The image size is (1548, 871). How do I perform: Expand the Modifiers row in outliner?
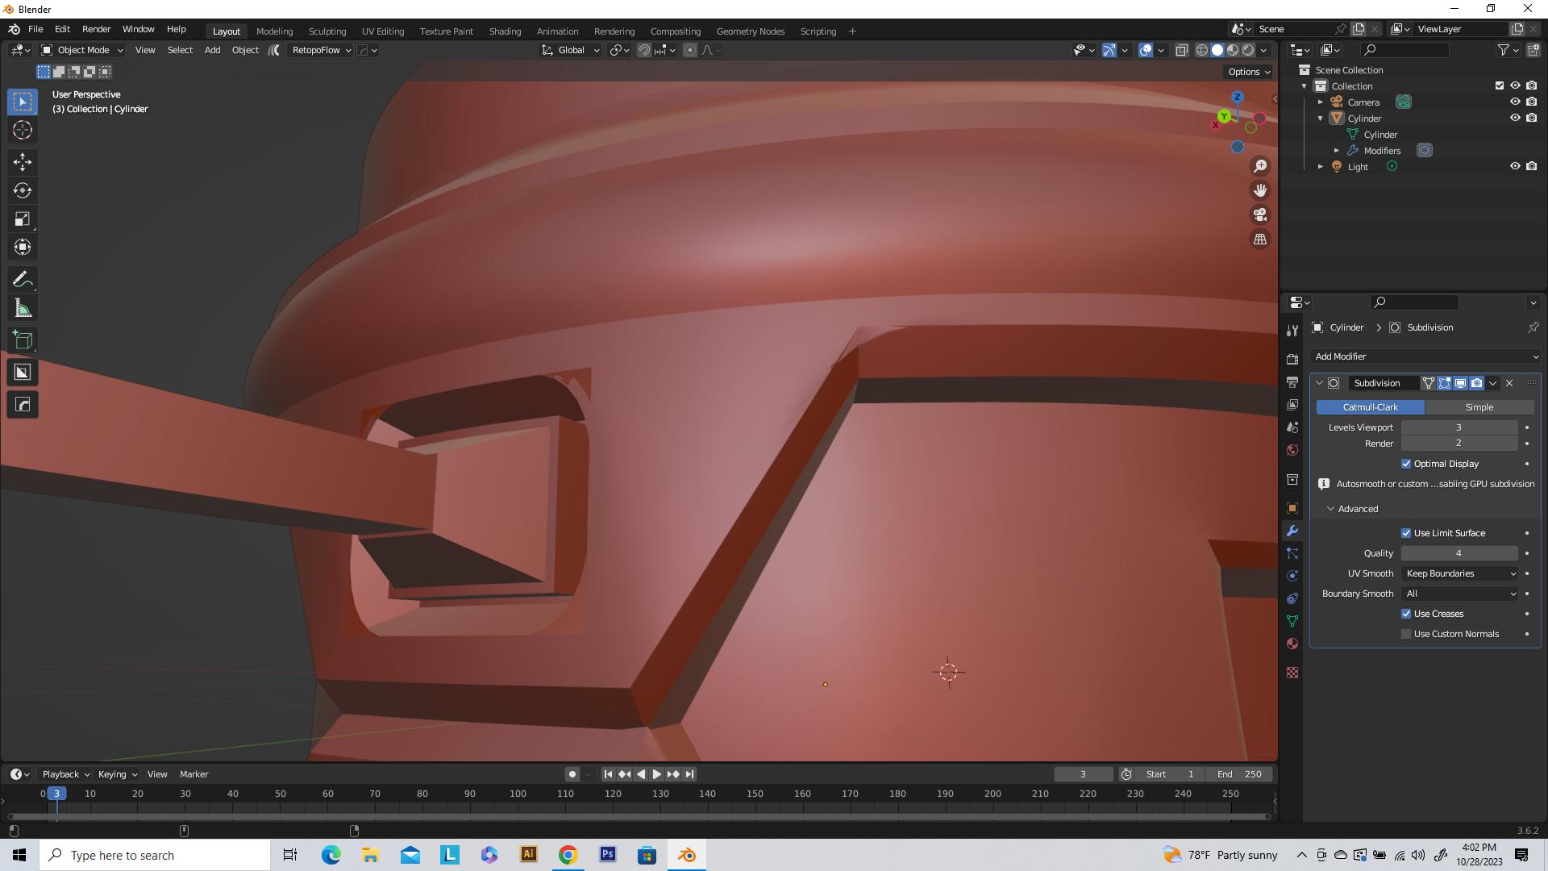1337,151
